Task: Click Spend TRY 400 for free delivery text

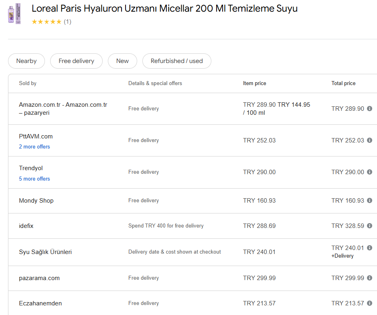Action: tap(166, 226)
